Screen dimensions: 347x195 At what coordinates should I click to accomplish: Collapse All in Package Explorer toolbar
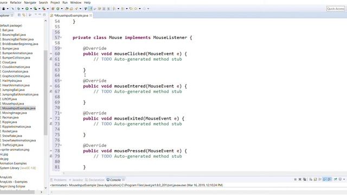pyautogui.click(x=20, y=15)
